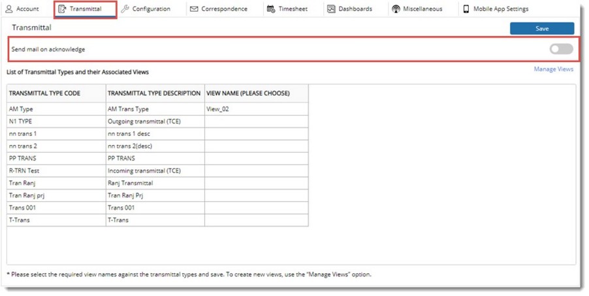Viewport: 589px width, 296px height.
Task: Click the Transmittal tab document icon
Action: pyautogui.click(x=62, y=9)
